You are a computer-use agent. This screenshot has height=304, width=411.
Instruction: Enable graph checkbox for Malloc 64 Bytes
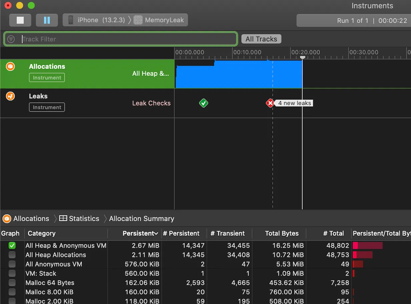(12, 283)
